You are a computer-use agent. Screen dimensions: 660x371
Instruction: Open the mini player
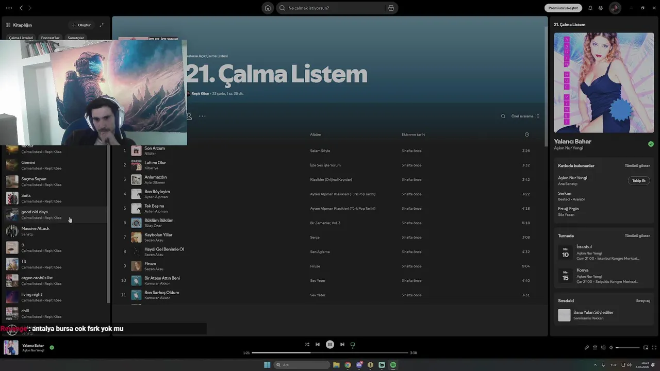coord(646,347)
